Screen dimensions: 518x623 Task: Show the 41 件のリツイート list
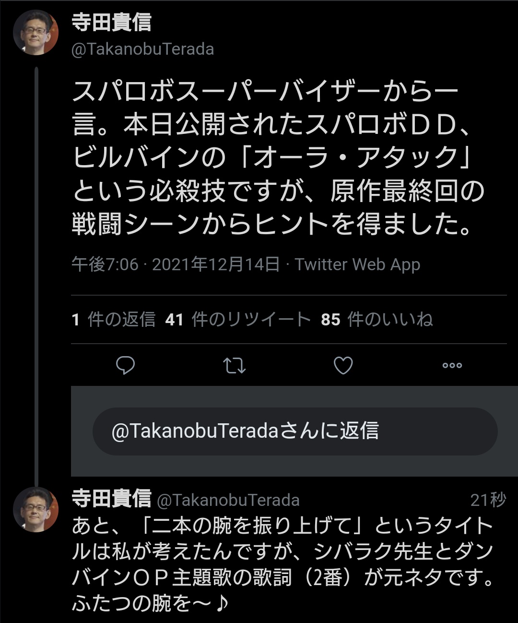(x=238, y=320)
